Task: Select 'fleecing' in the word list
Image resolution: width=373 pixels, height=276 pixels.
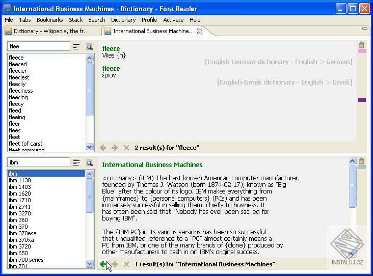Action: click(x=18, y=97)
